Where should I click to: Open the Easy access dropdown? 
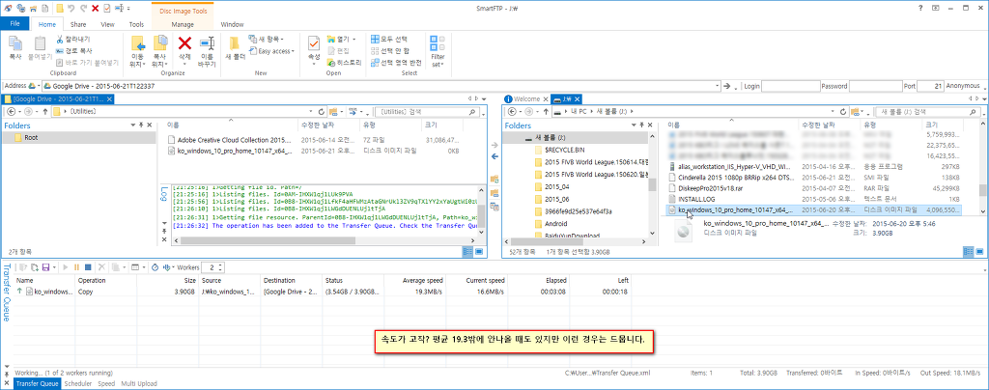271,51
